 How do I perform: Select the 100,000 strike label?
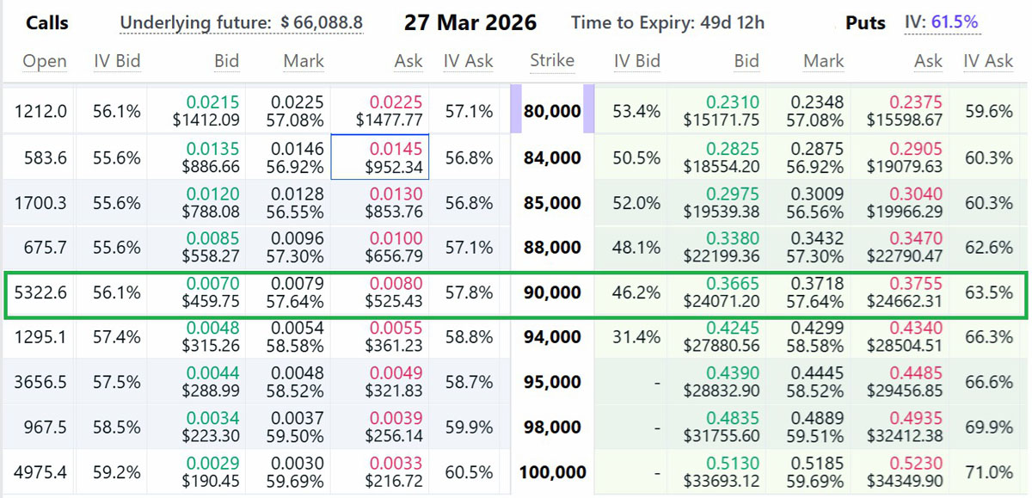[552, 471]
